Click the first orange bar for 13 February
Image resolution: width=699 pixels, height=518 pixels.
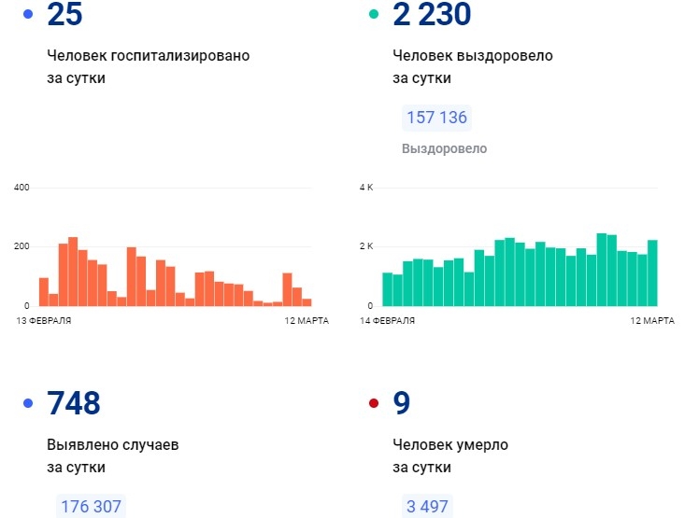(44, 291)
